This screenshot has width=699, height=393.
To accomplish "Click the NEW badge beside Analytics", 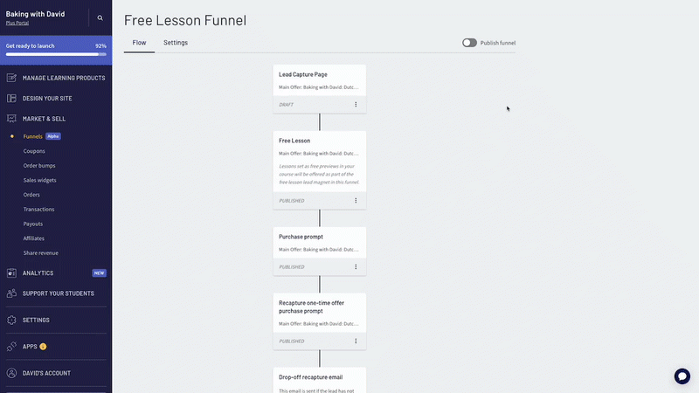I will (x=99, y=273).
